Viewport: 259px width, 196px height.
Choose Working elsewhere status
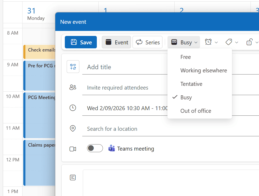(200, 71)
